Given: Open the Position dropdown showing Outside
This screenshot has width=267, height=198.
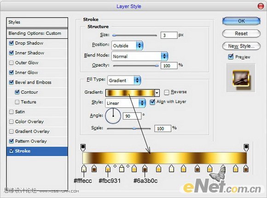Looking at the screenshot, I should tap(127, 46).
